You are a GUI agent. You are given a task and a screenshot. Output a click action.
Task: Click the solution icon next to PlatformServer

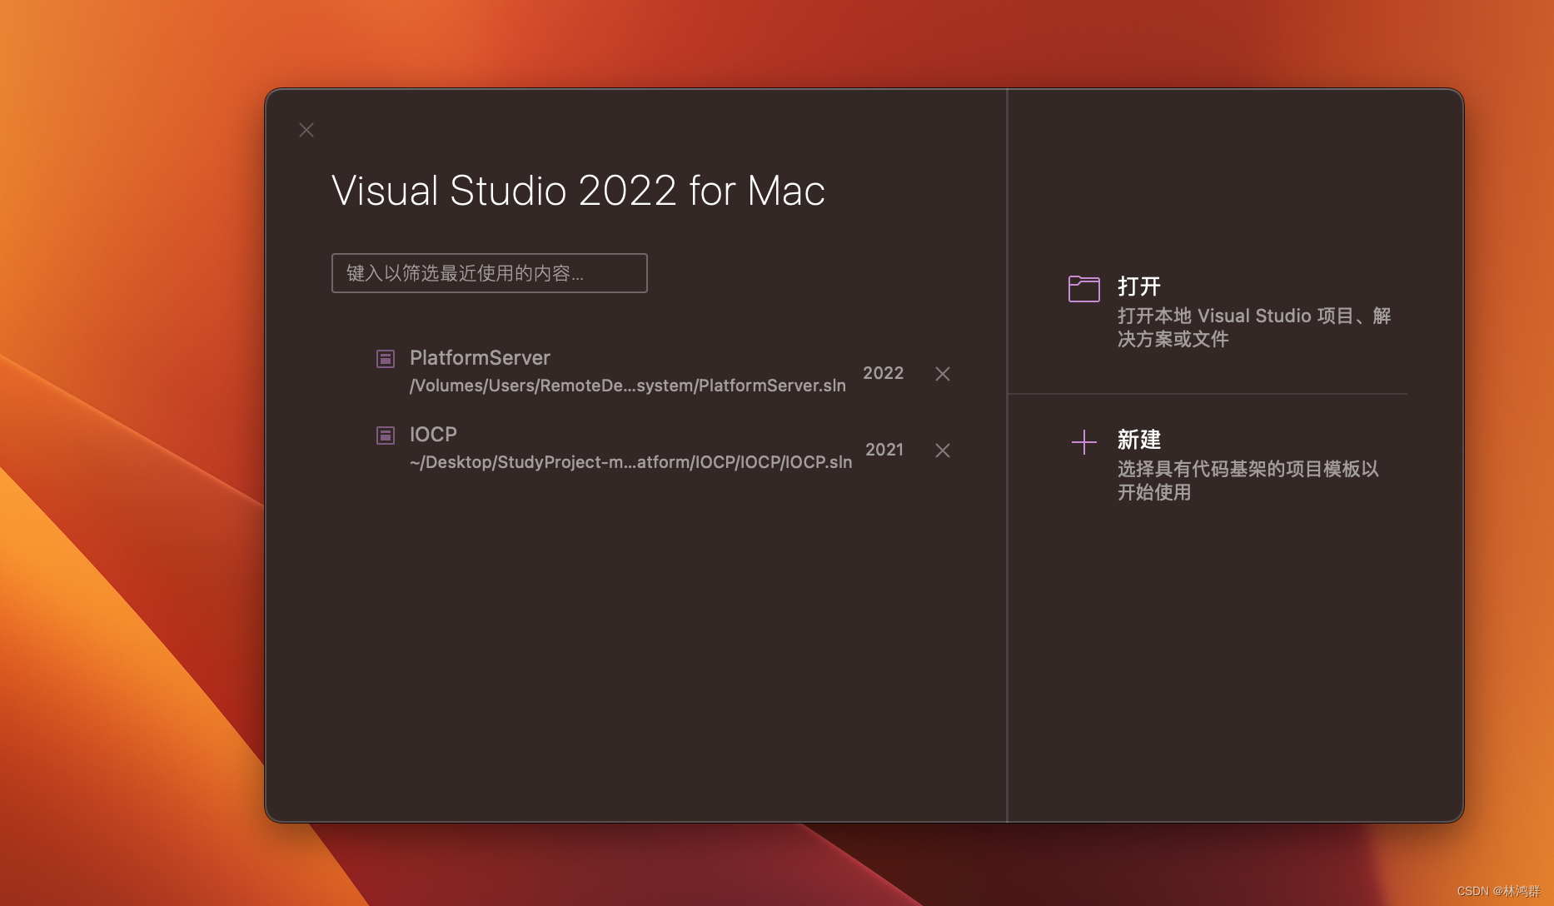385,359
